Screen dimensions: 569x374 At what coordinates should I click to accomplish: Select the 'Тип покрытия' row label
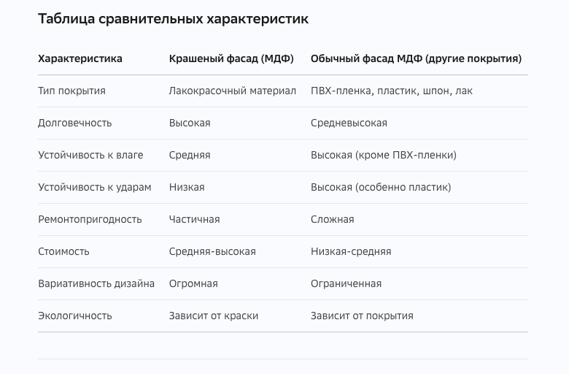tap(71, 91)
